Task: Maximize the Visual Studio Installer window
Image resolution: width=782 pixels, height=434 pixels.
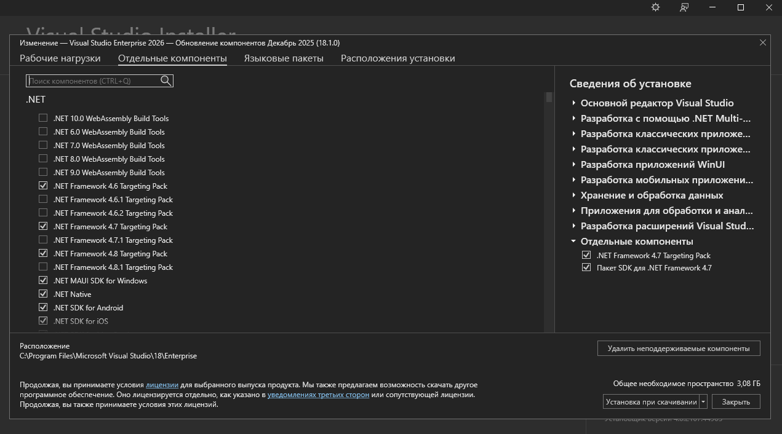Action: pos(741,7)
